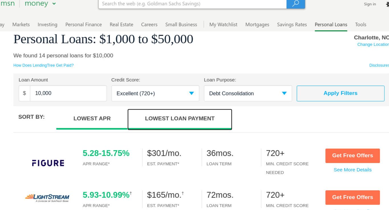Click Get Free Offers for Figure
Viewport: 389px width, 210px height.
click(353, 156)
